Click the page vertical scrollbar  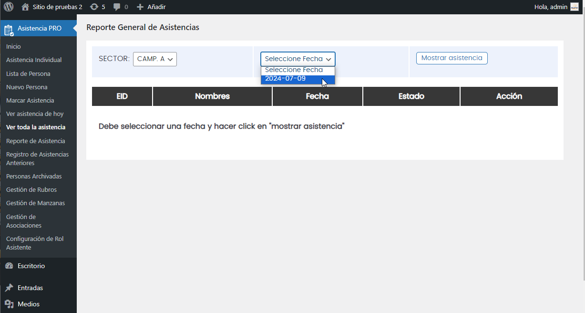tap(583, 143)
